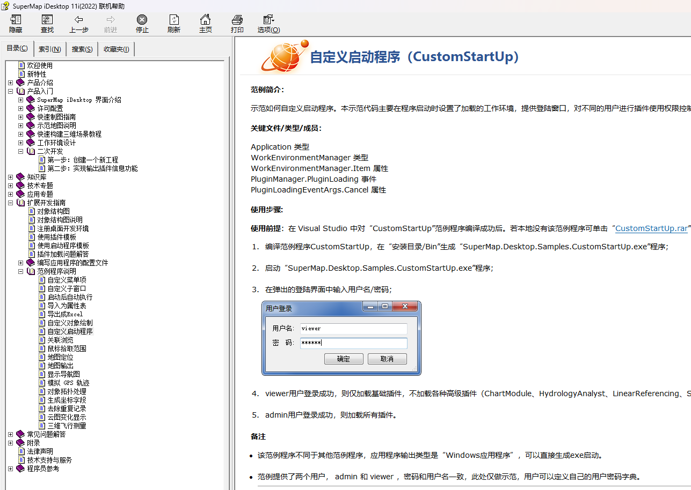691x490 pixels.
Task: Go to 主页 (Home) icon
Action: pos(205,20)
